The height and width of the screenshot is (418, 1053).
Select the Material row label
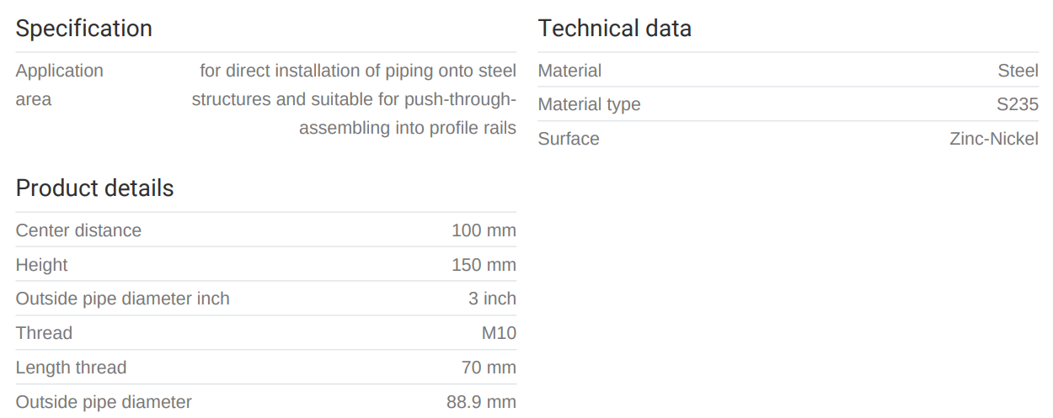[x=569, y=71]
